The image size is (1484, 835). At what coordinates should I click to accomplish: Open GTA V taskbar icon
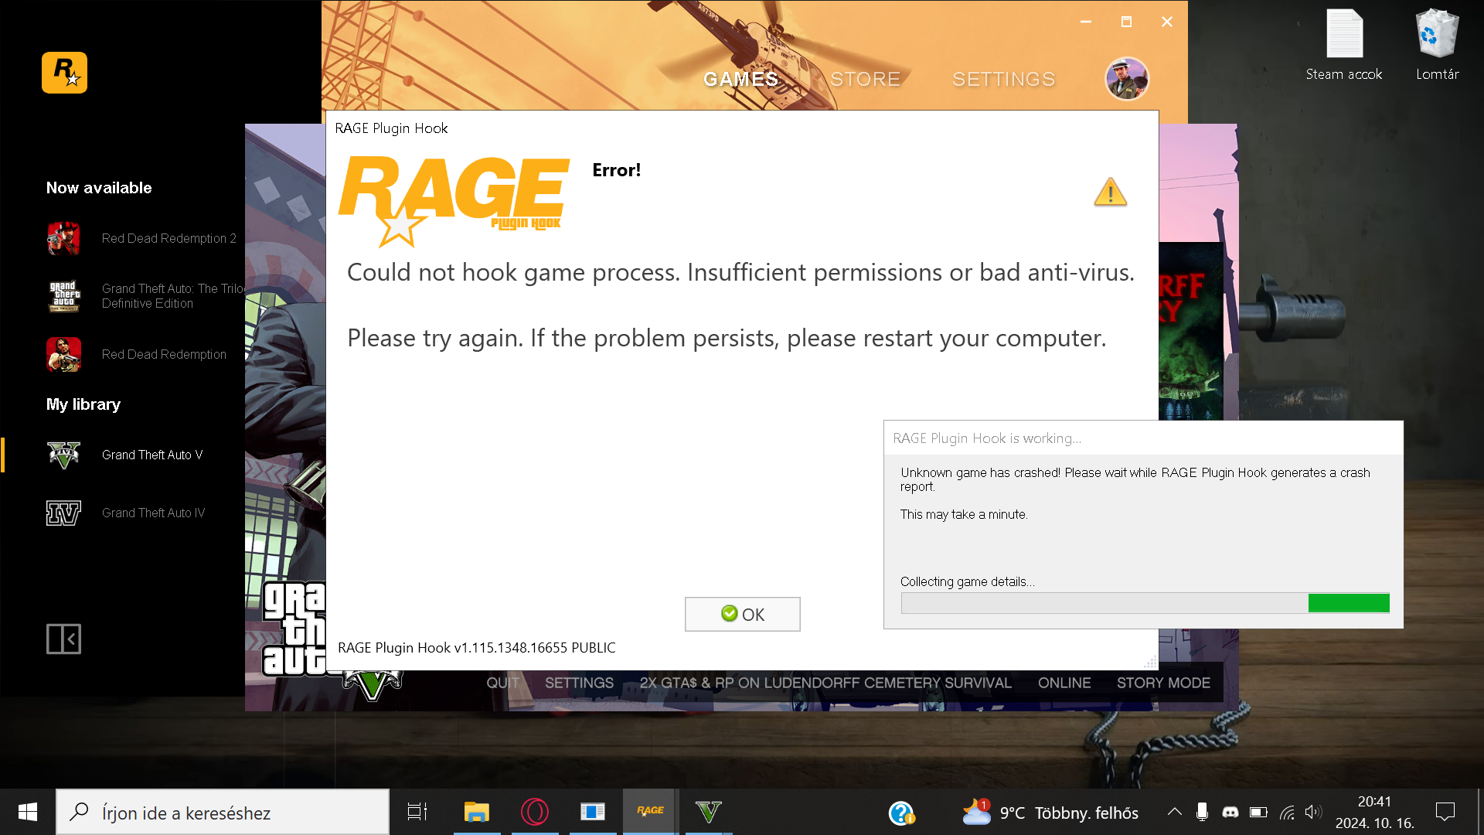[708, 811]
